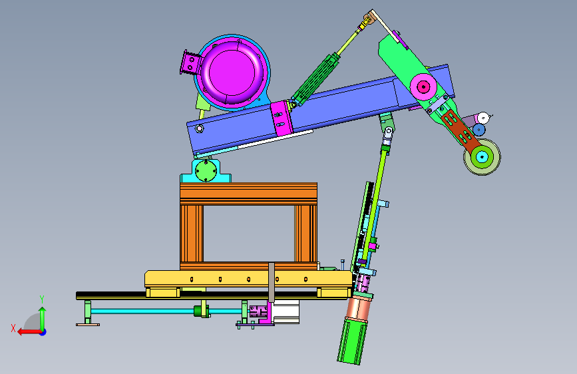This screenshot has height=374, width=577.
Task: Select the round hole at beam left end
Action: pyautogui.click(x=199, y=128)
